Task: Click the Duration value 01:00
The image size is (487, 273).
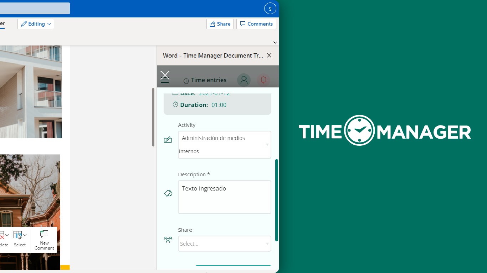Action: click(x=219, y=105)
